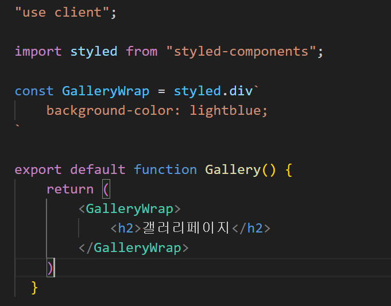Click the "use client" directive string
The height and width of the screenshot is (306, 391).
click(63, 12)
